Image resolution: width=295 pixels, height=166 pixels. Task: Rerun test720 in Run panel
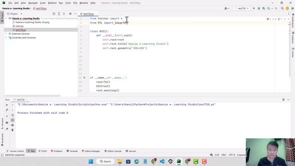(7, 105)
